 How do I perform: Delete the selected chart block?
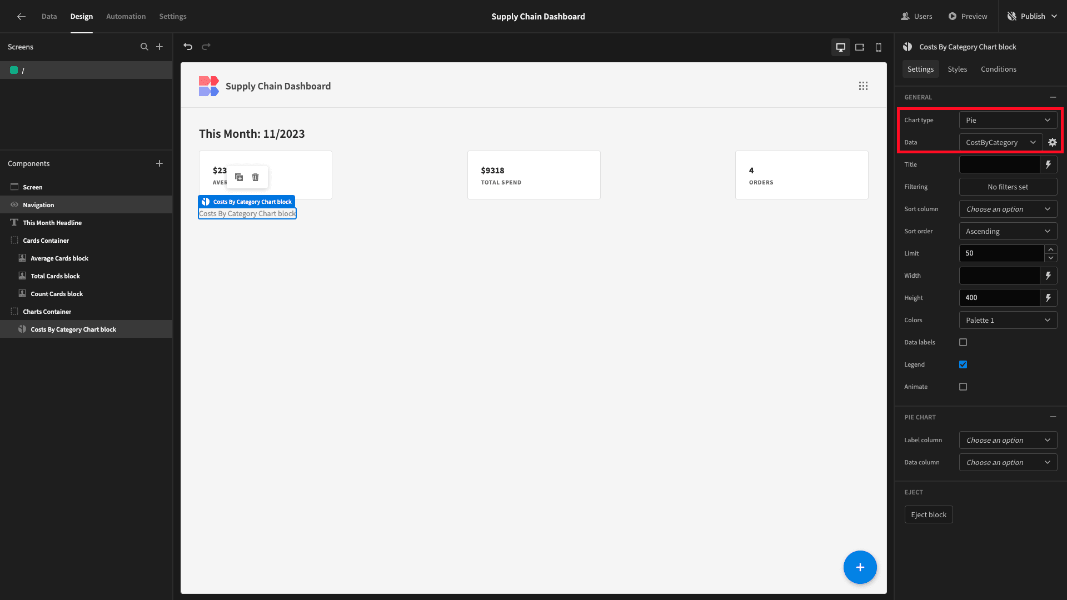click(256, 177)
